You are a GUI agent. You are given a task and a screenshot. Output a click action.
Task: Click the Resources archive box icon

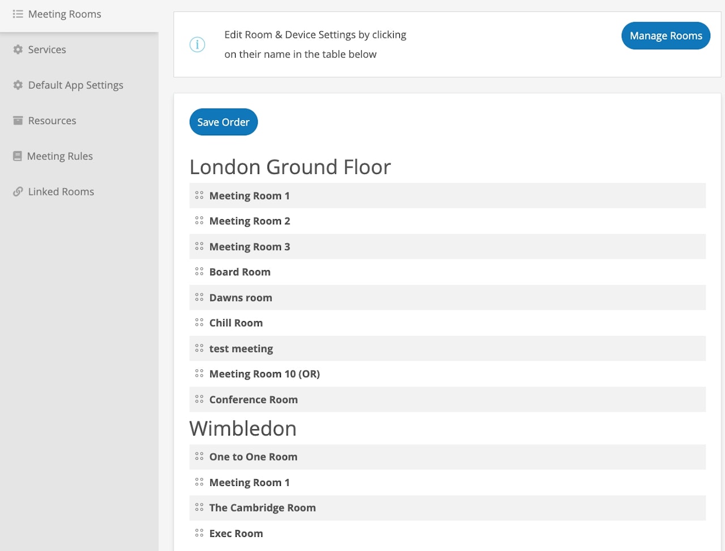(x=18, y=121)
